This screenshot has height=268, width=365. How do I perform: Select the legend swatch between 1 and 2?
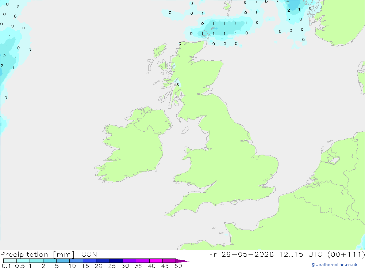click(36, 261)
